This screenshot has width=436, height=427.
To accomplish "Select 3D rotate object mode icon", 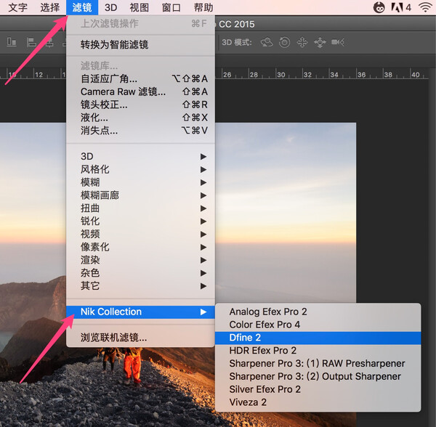I will (267, 43).
